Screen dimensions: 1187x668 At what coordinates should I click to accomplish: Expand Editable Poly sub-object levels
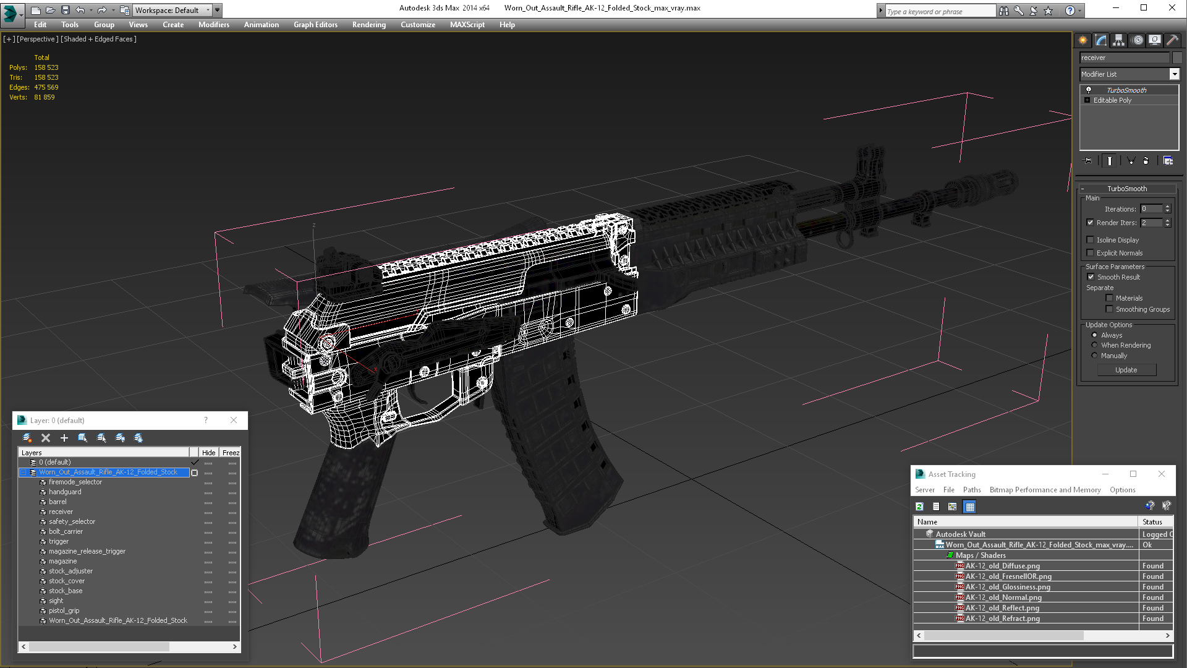(1087, 100)
